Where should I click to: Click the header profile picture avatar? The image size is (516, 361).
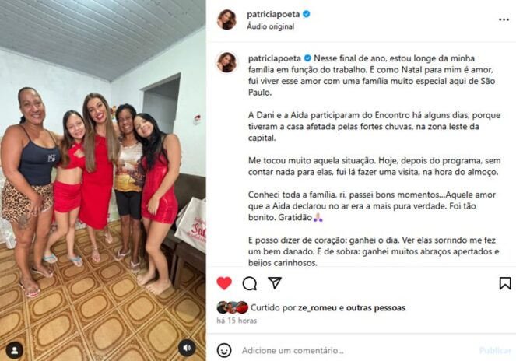pyautogui.click(x=226, y=19)
